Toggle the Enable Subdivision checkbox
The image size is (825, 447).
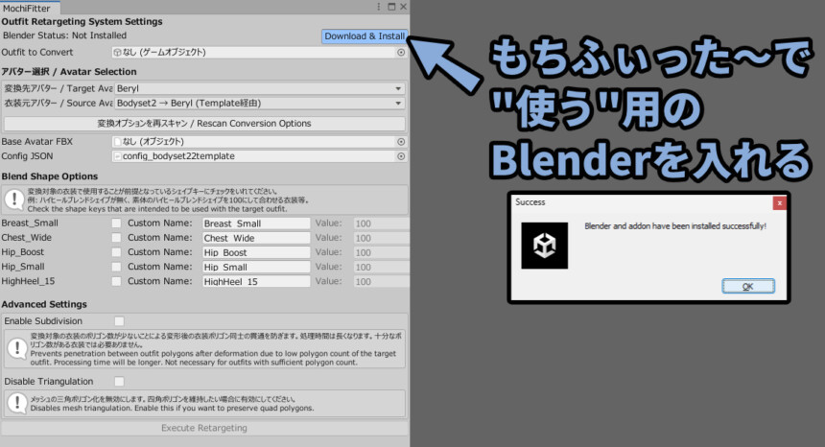[x=119, y=320]
